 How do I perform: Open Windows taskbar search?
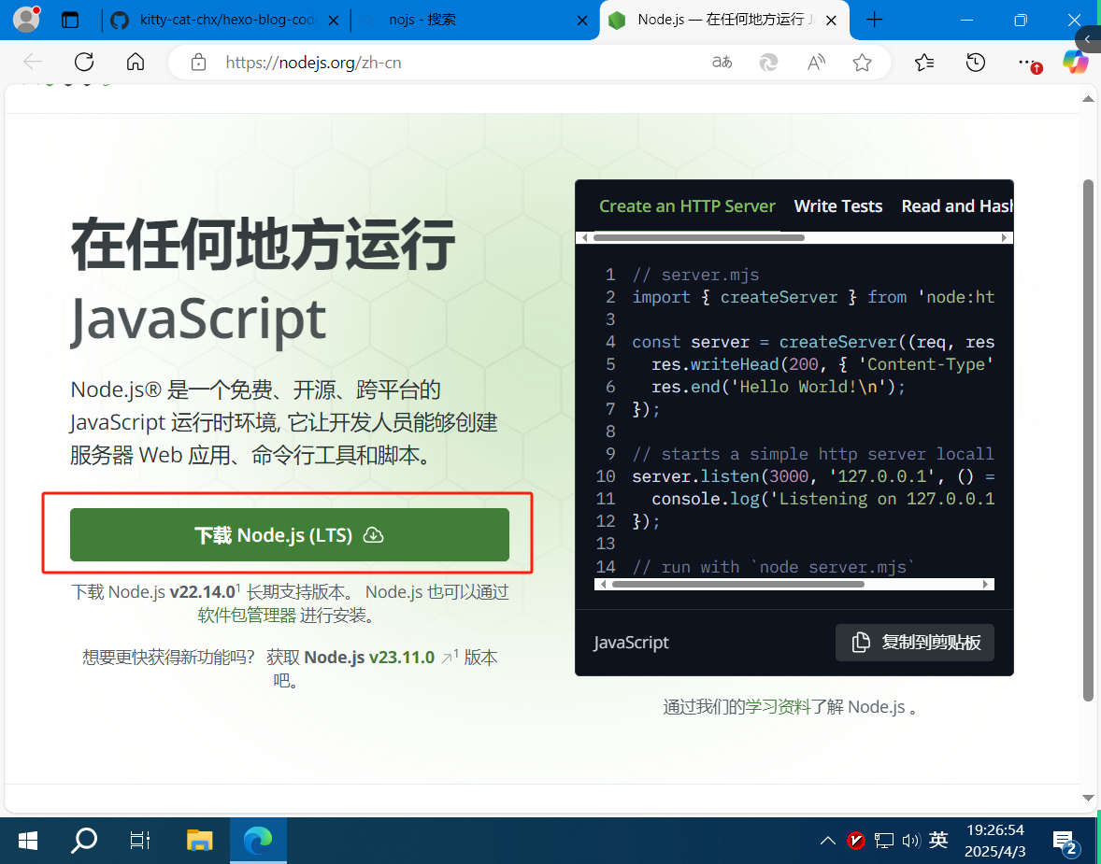click(84, 840)
